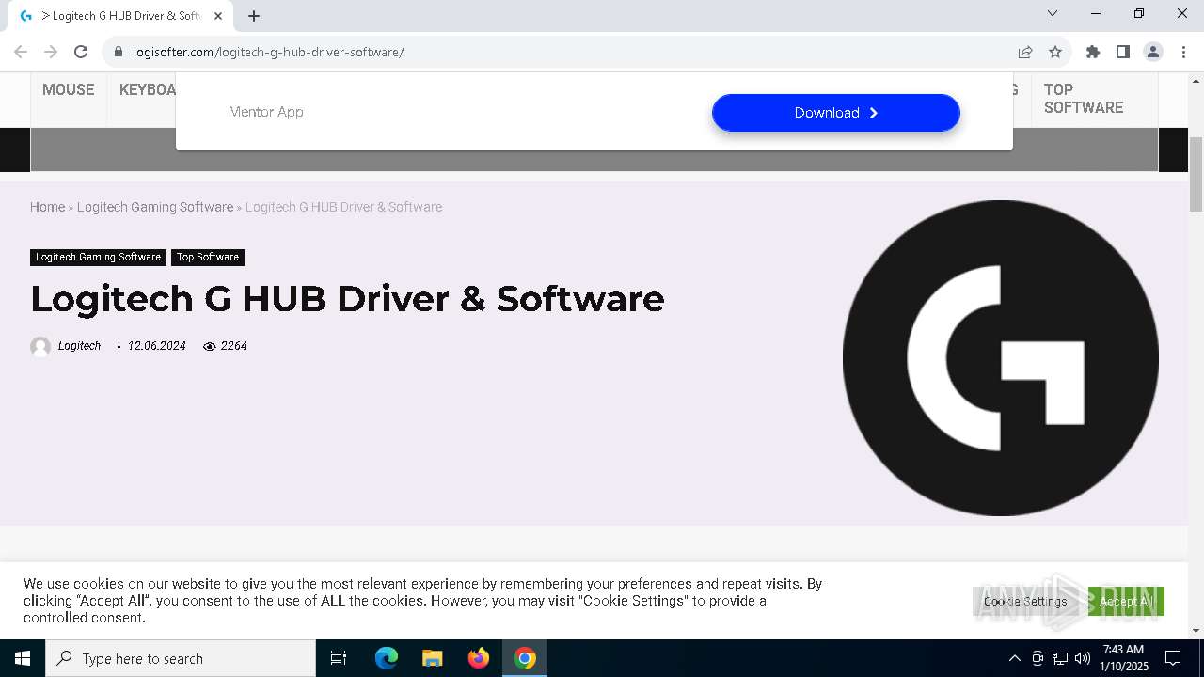Accept all cookies with Accept All

coord(1126,601)
